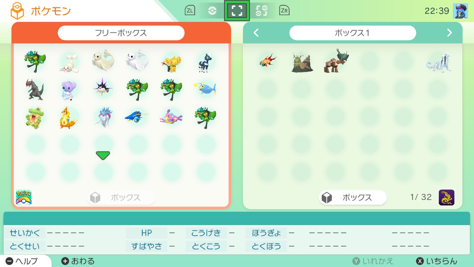Select the yellow Shinx in the free box

171,60
